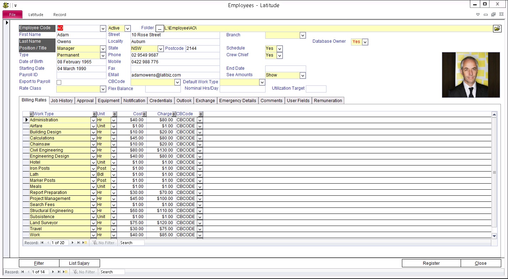Tick the Export to Payroll checkbox
The image size is (508, 279).
click(59, 82)
